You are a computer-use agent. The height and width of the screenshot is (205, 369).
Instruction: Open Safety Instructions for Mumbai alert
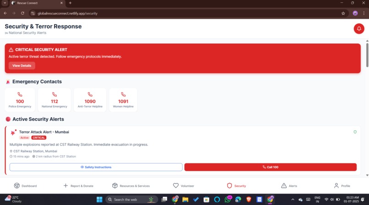(96, 167)
